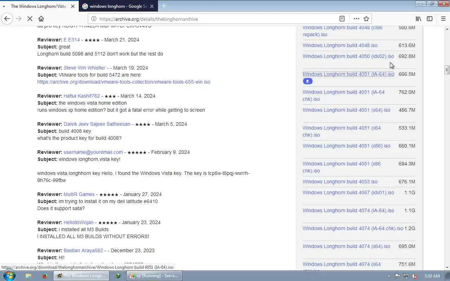Click the 692.8M file size text
Viewport: 450px width, 281px height.
[407, 56]
